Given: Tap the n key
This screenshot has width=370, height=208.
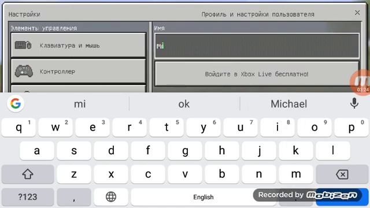Looking at the screenshot, I should coord(259,174).
